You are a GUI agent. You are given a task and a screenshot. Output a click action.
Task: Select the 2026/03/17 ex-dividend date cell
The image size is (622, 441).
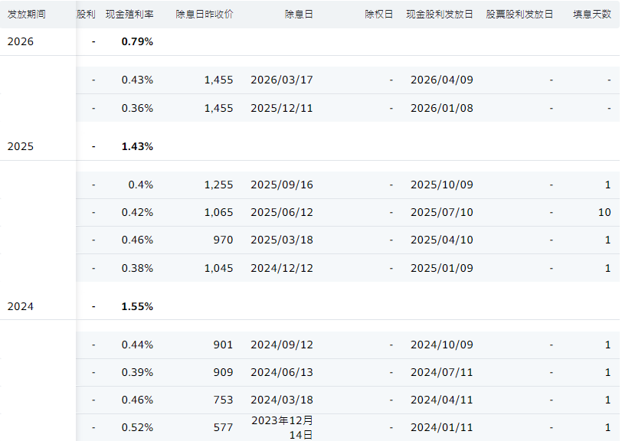point(282,80)
